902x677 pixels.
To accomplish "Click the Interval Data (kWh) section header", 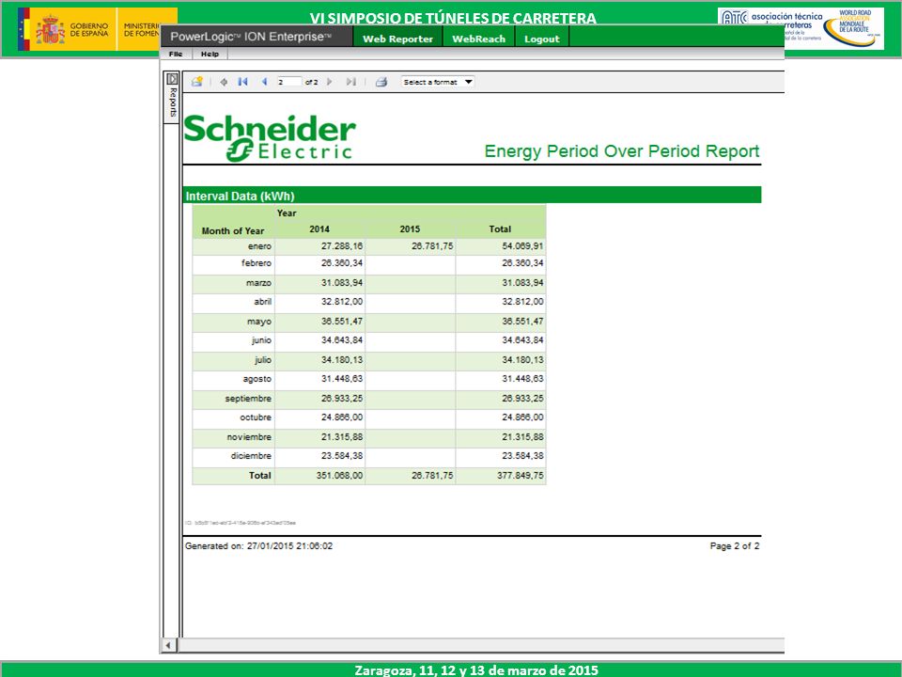I will pyautogui.click(x=472, y=196).
